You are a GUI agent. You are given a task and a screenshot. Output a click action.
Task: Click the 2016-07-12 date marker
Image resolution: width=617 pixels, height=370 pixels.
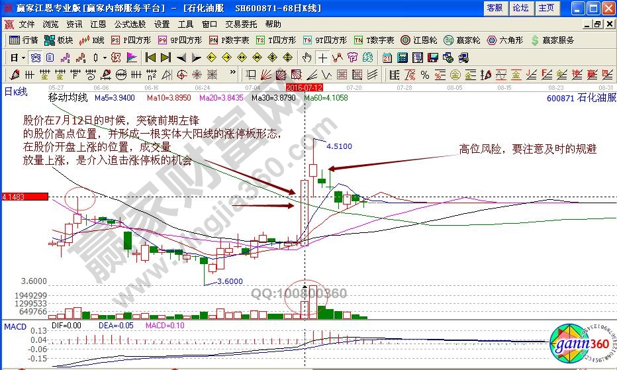tap(303, 87)
